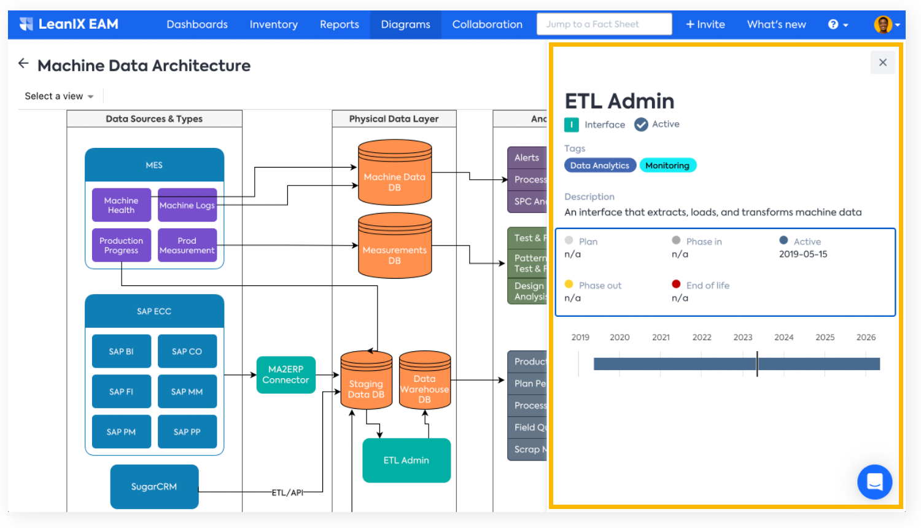The height and width of the screenshot is (528, 921).
Task: Open the Collaboration tab
Action: point(488,25)
